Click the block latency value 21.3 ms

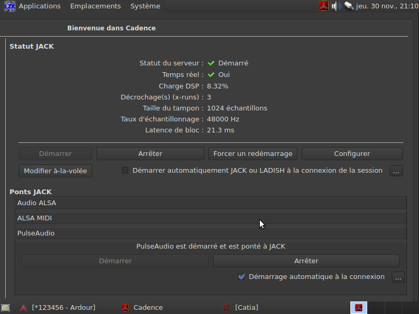click(220, 130)
